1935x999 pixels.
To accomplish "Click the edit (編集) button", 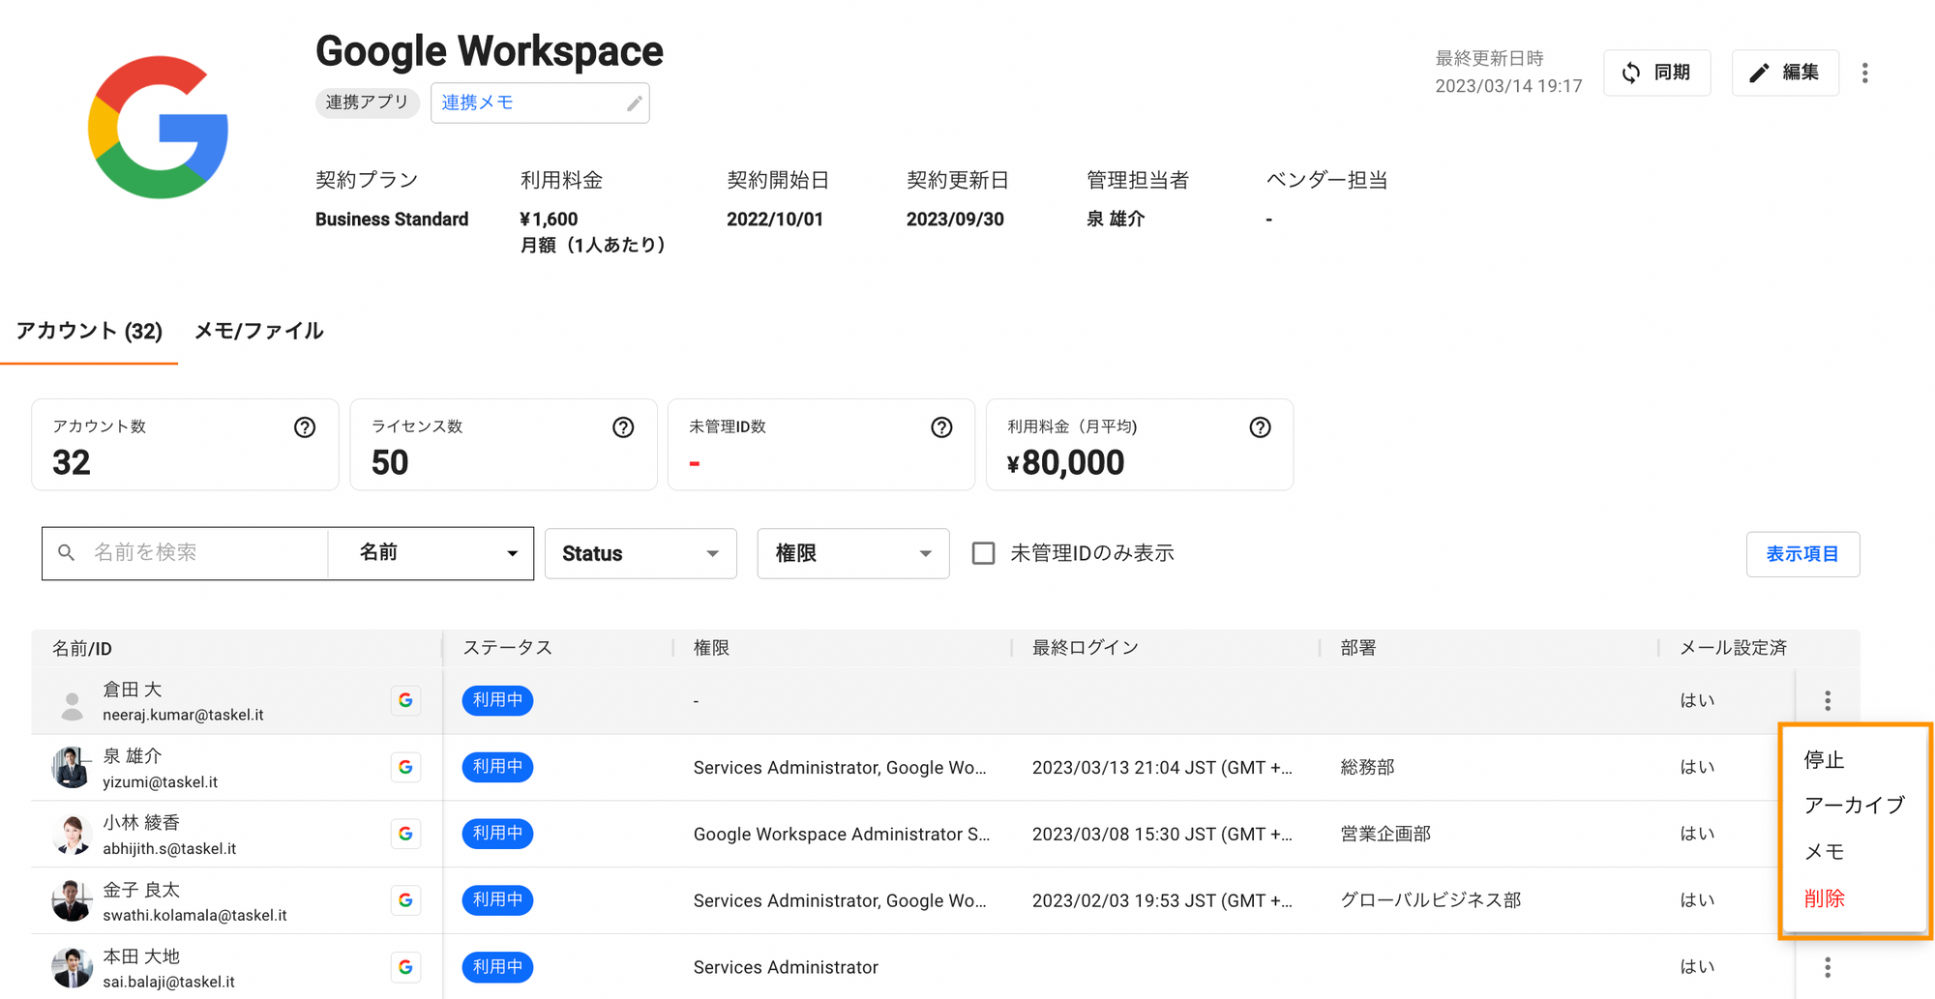I will click(1784, 73).
